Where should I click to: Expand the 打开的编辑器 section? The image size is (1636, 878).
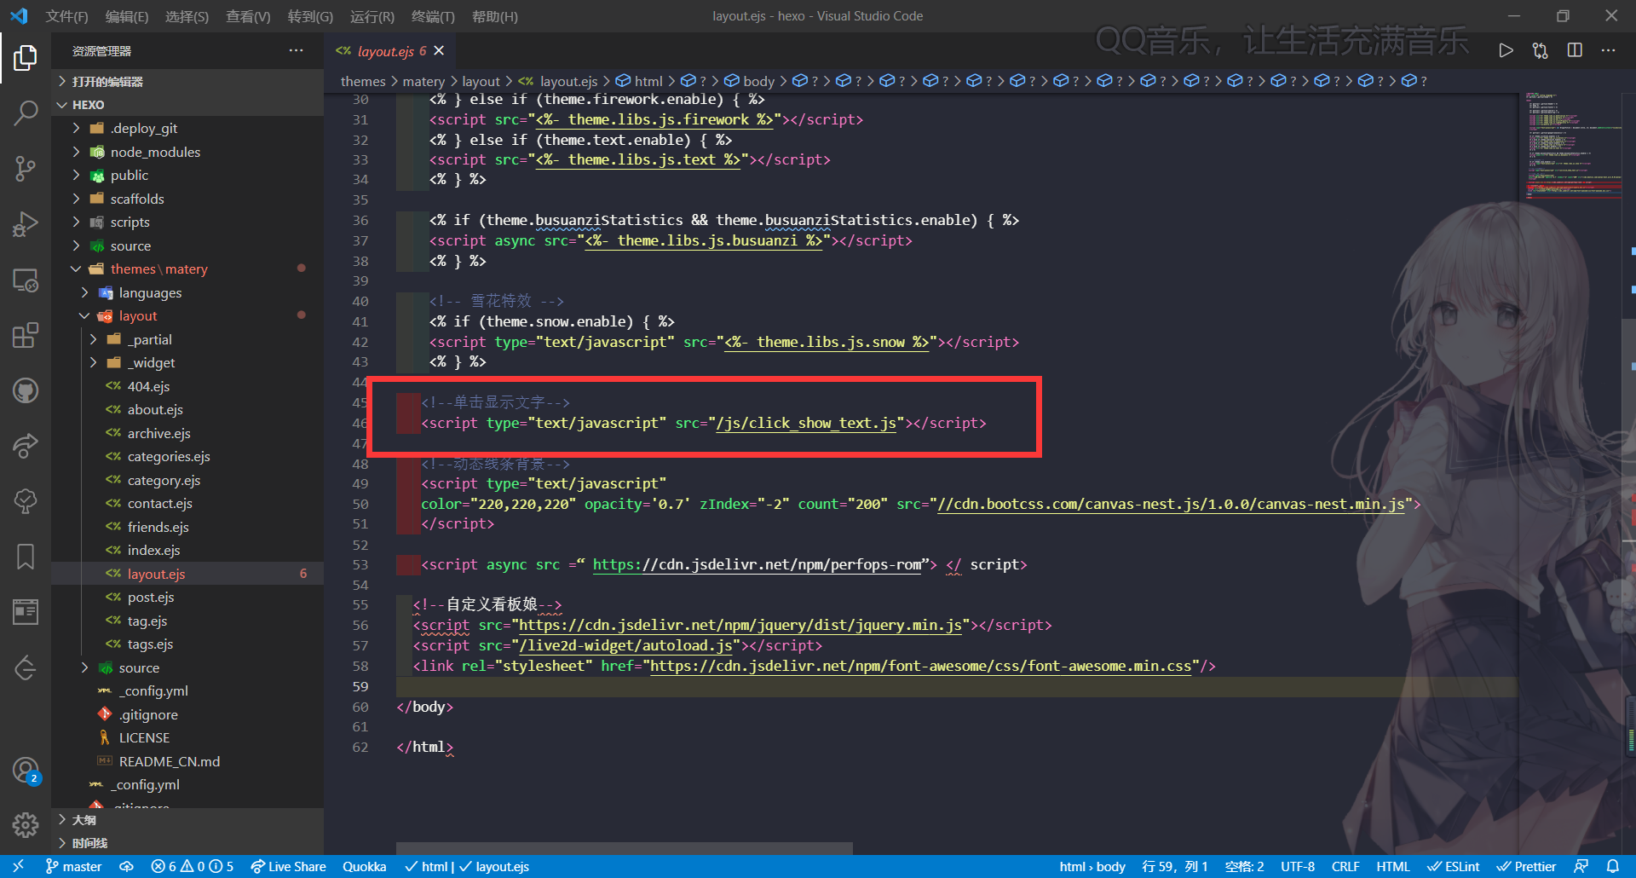pos(187,81)
